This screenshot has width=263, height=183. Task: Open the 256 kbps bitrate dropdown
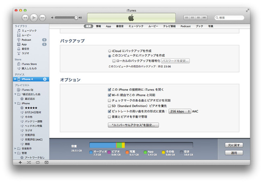click(180, 111)
